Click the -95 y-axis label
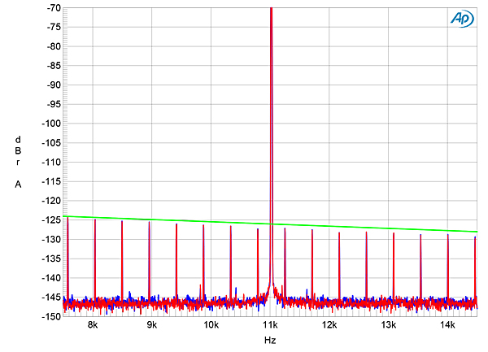The width and height of the screenshot is (488, 352). click(x=54, y=105)
